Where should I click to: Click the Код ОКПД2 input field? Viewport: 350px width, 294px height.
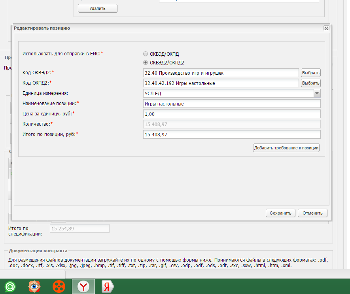tap(221, 83)
